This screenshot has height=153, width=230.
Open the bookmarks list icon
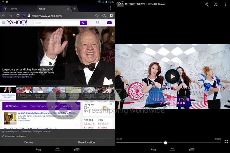[x=111, y=16]
